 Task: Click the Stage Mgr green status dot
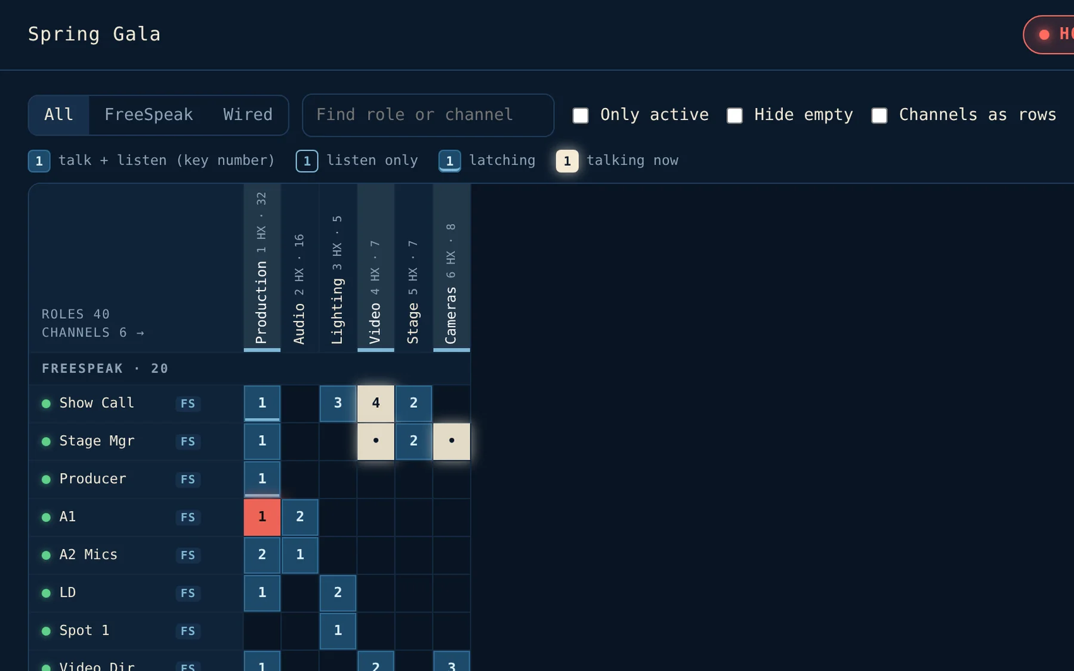point(46,442)
